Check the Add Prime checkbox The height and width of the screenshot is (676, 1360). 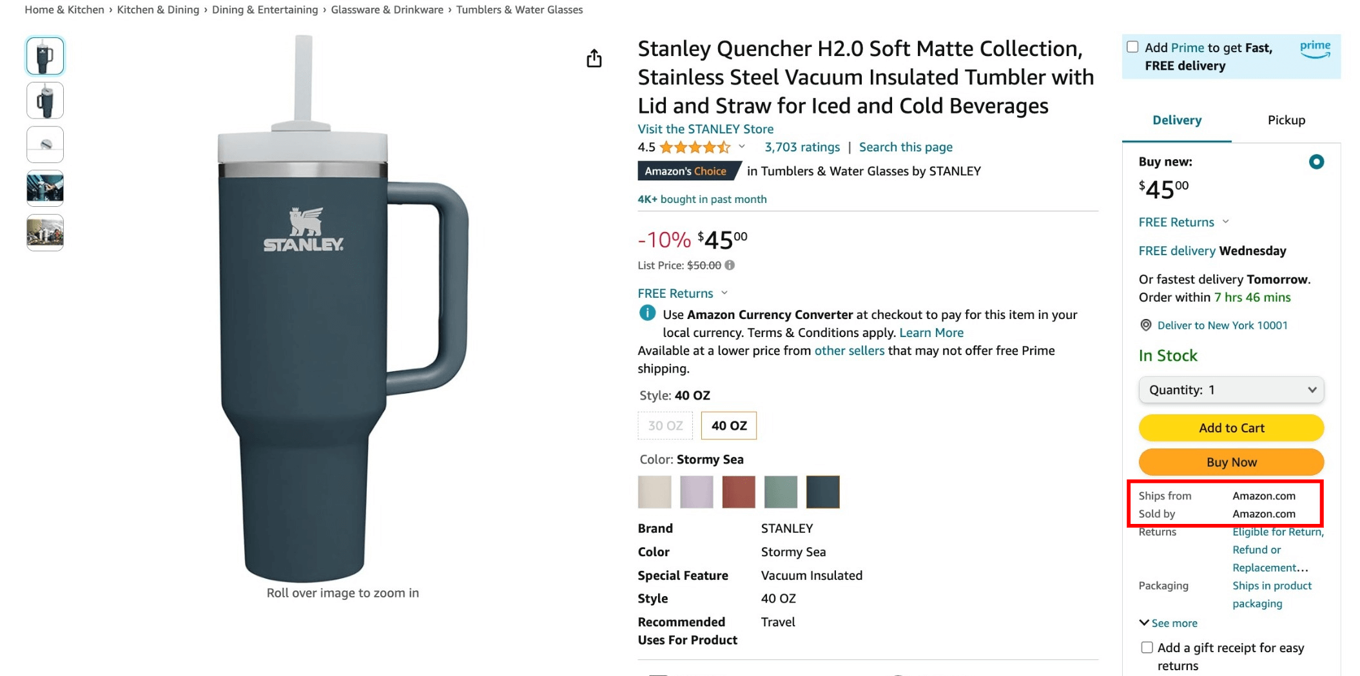coord(1132,47)
